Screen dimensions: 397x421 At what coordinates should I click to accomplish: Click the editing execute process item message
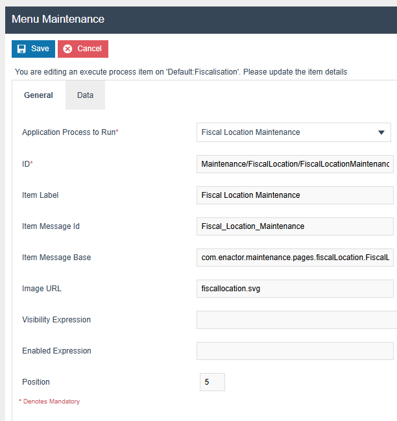(x=181, y=72)
